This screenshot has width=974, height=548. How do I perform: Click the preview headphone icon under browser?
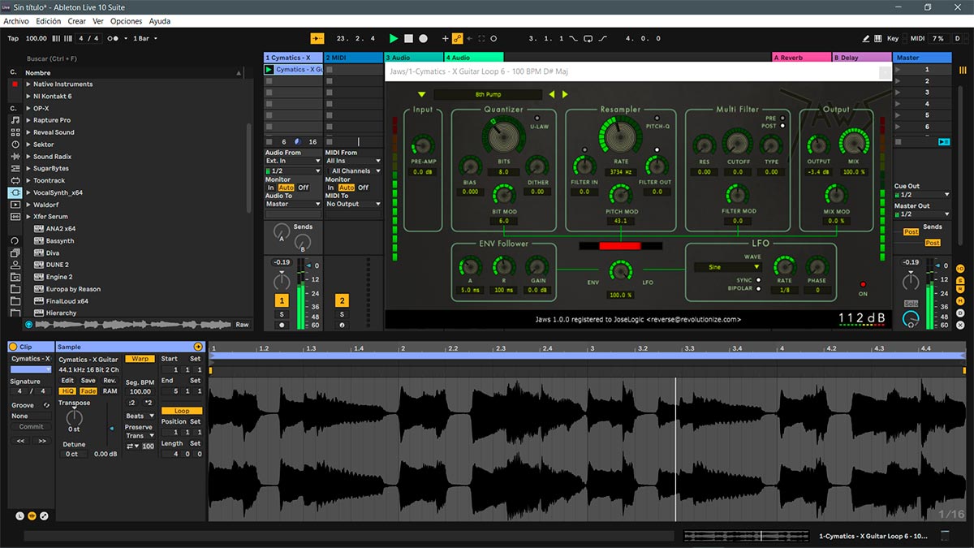(28, 325)
